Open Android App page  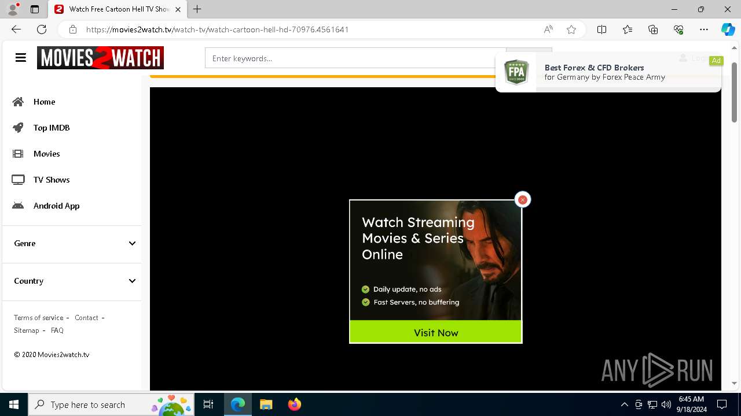(56, 206)
